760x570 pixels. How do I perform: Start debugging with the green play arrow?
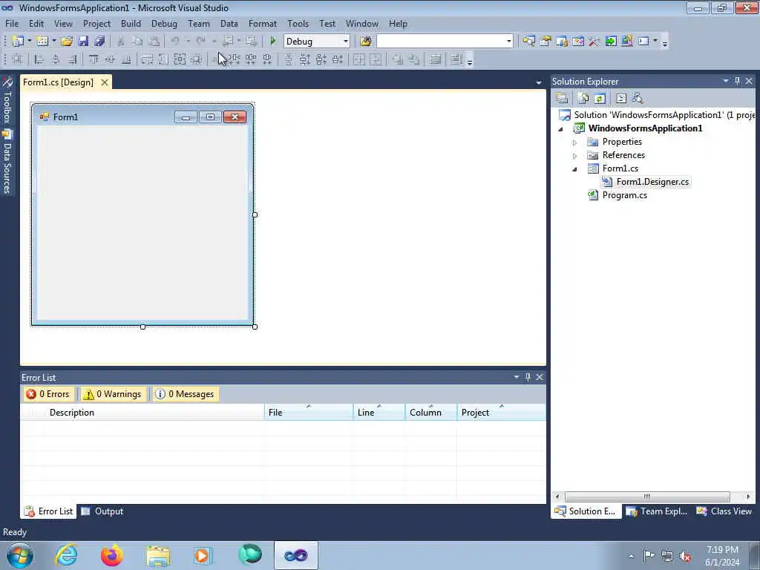point(273,42)
